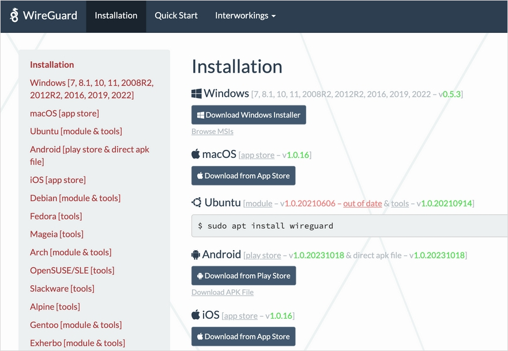This screenshot has height=351, width=508.
Task: Jump to Ubuntu [module & tools] sidebar entry
Action: click(76, 131)
